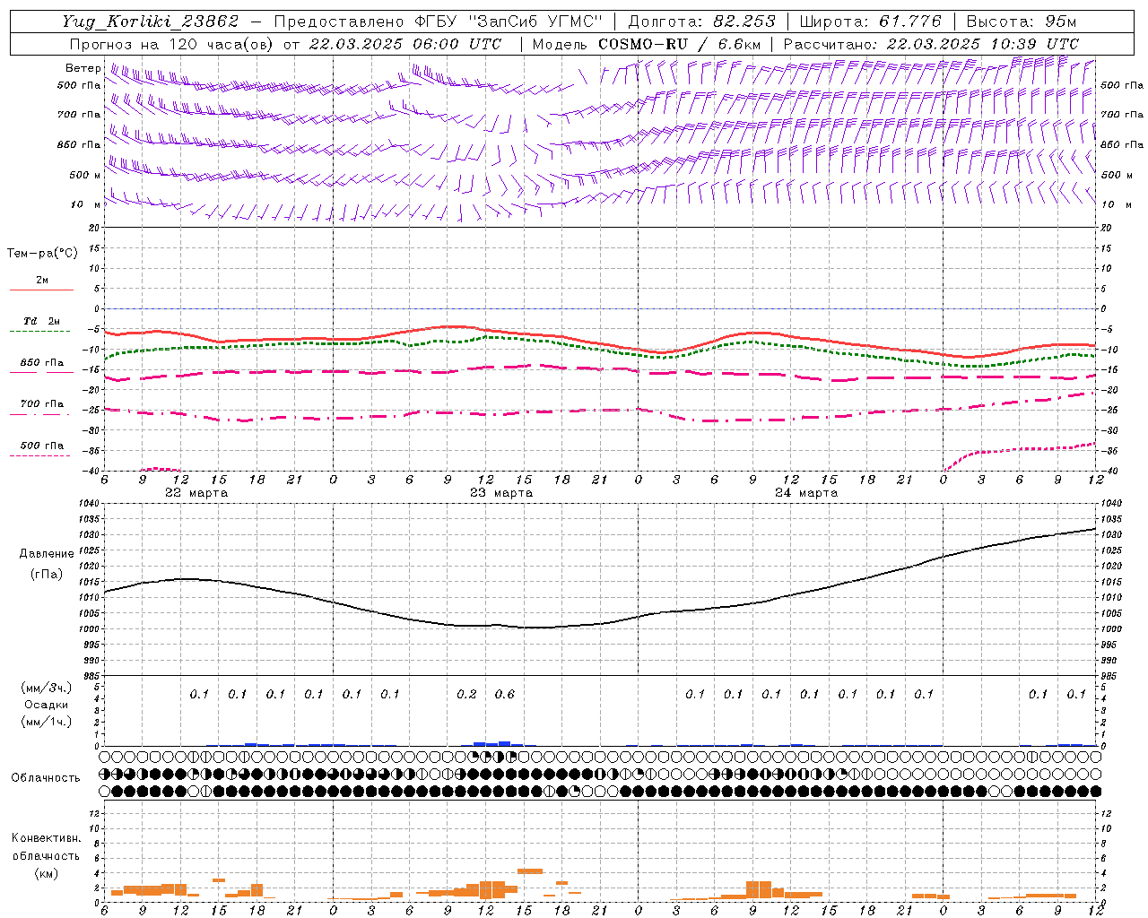Click the Давление pressure panel label
The width and height of the screenshot is (1148, 918).
tap(47, 554)
